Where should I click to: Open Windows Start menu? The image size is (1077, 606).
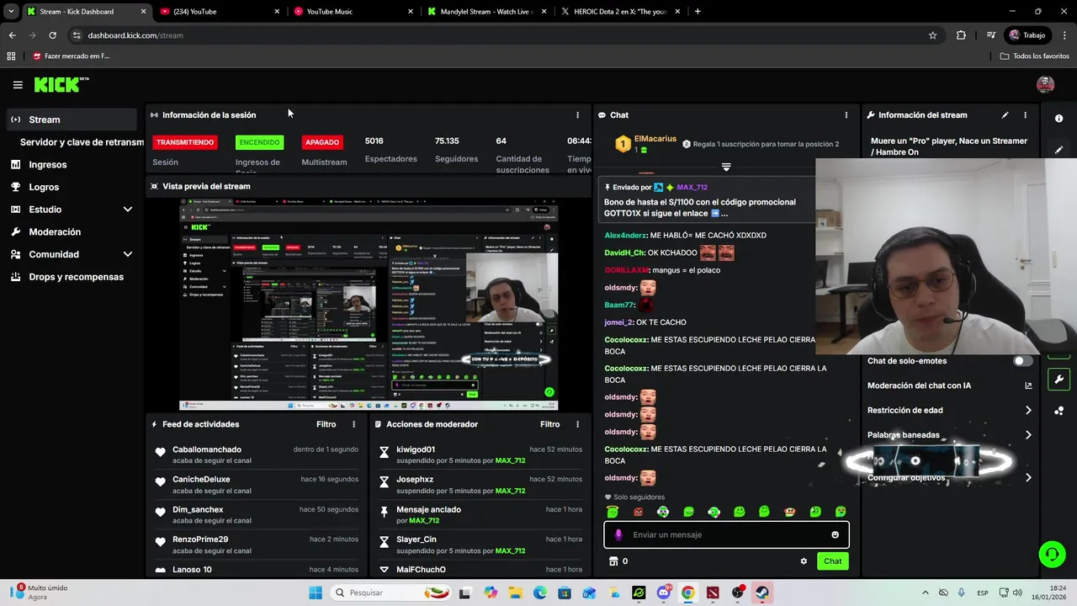pyautogui.click(x=315, y=593)
